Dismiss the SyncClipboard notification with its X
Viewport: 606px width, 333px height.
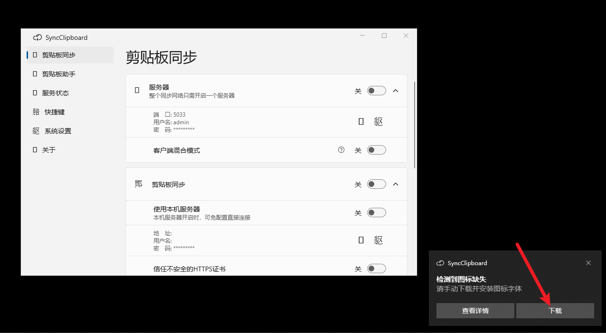588,262
